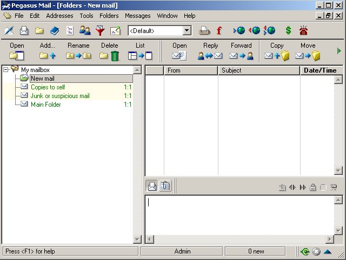Select the My mailbox root node
Viewport: 346px width, 260px height.
[35, 70]
